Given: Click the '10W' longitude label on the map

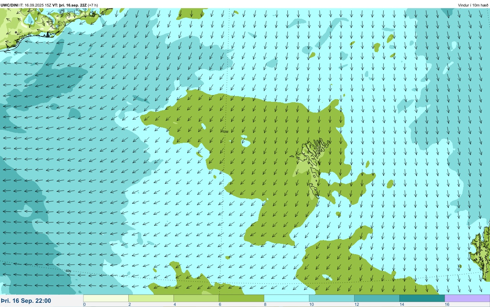Looking at the screenshot, I should click(225, 132).
